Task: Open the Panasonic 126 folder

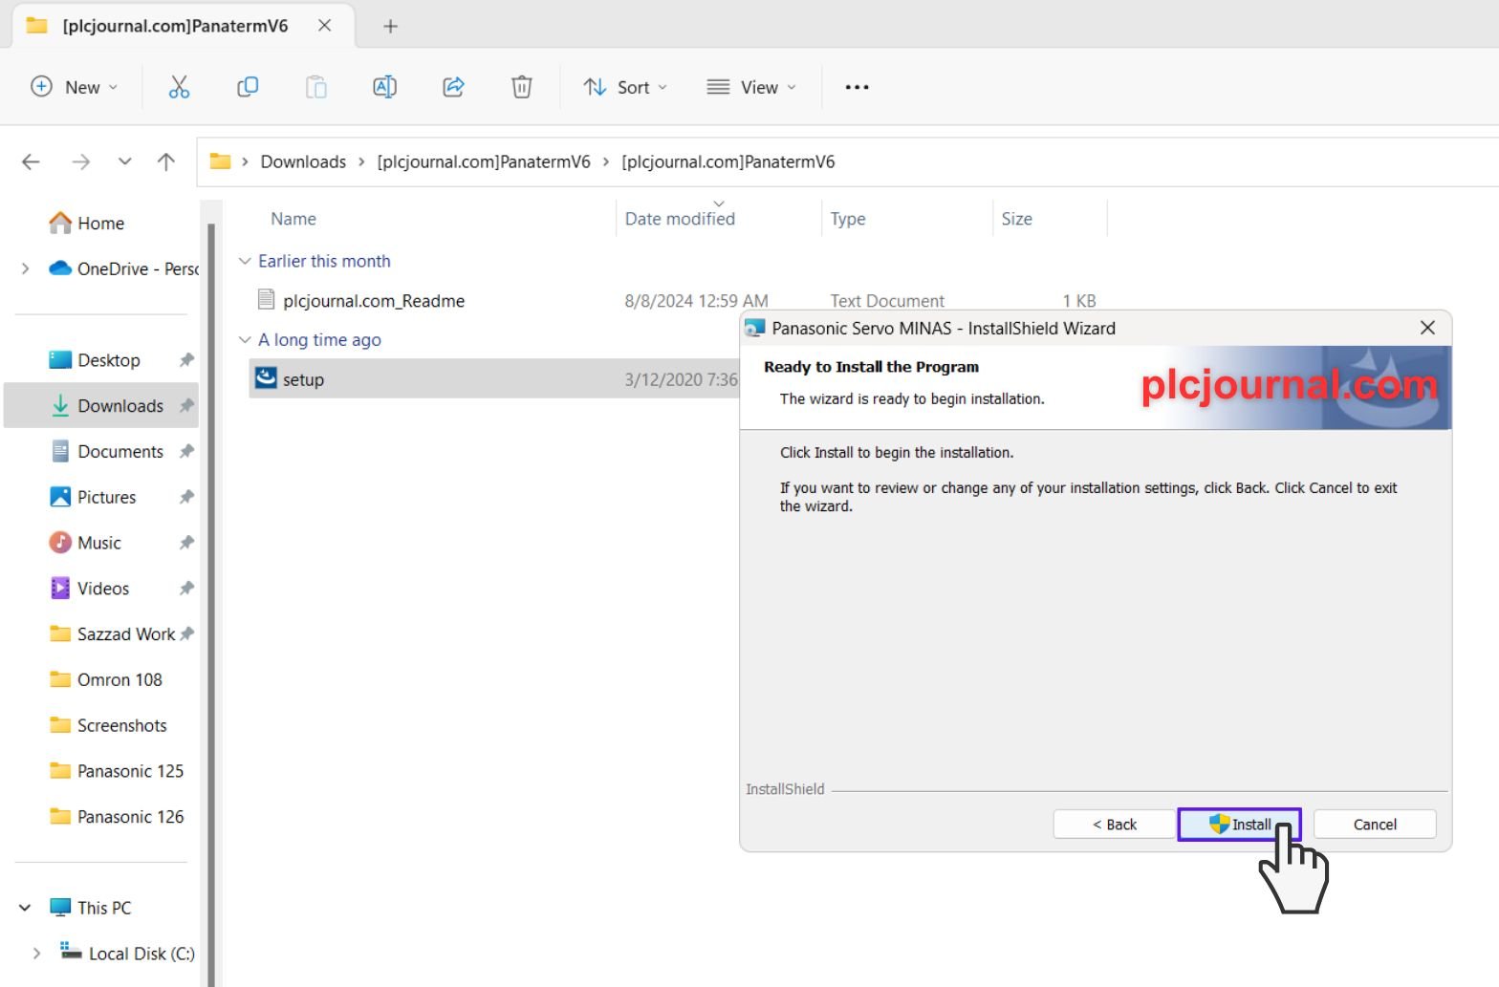Action: (x=117, y=817)
